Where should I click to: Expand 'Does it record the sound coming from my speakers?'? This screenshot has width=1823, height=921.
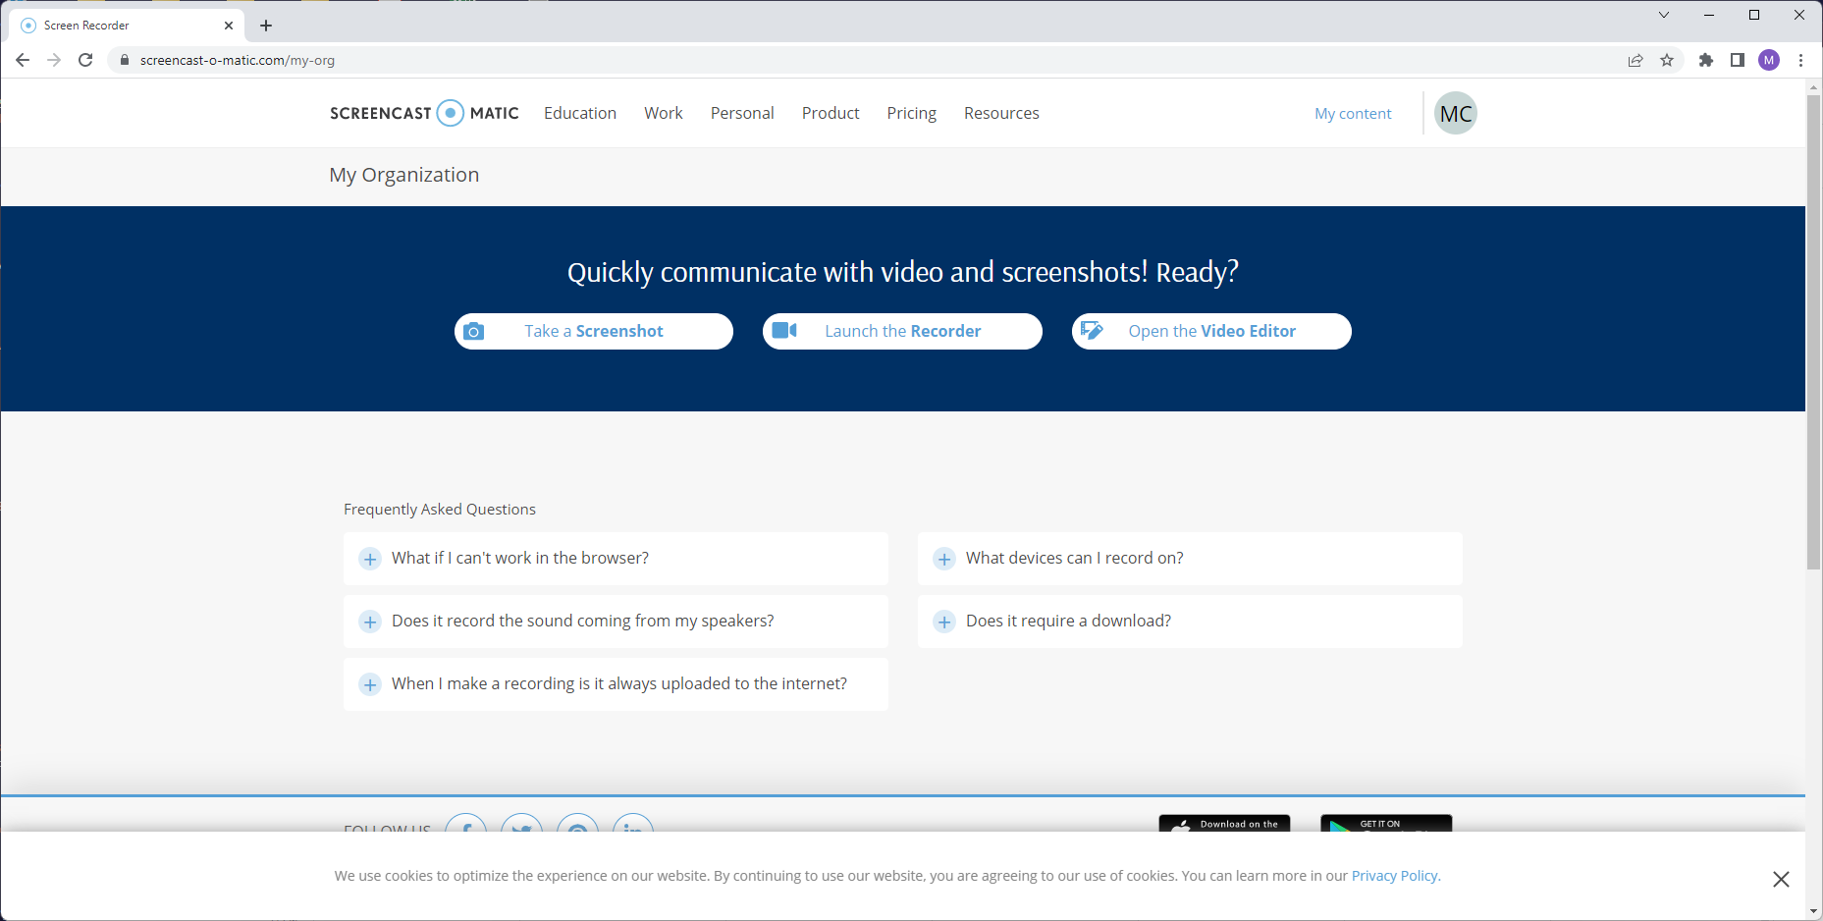pyautogui.click(x=616, y=622)
